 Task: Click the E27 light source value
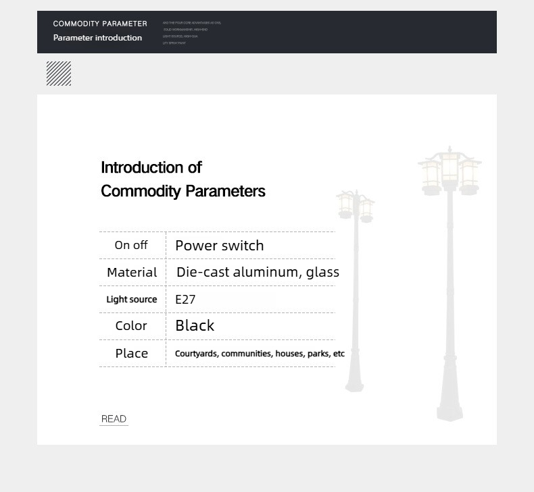click(185, 300)
